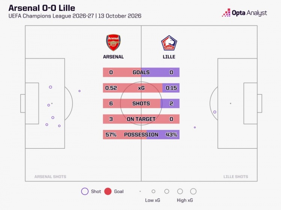Click the ON TARGET stat bar
The width and height of the screenshot is (281, 210).
(x=141, y=119)
